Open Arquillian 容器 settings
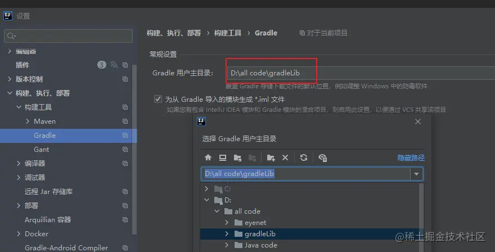 coord(48,220)
